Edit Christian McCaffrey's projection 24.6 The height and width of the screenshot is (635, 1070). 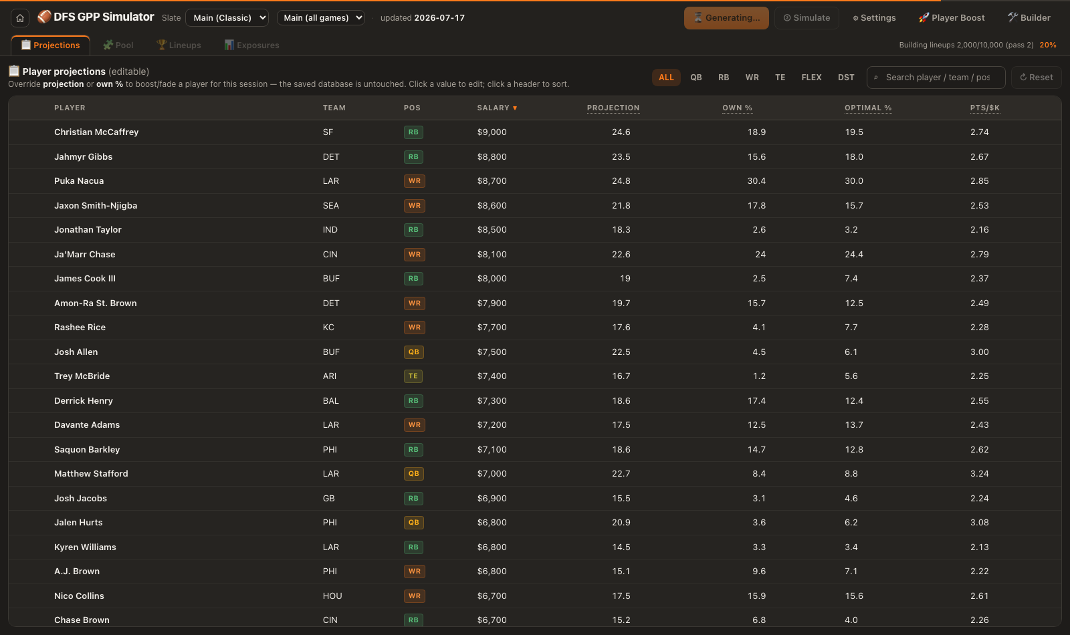tap(621, 132)
